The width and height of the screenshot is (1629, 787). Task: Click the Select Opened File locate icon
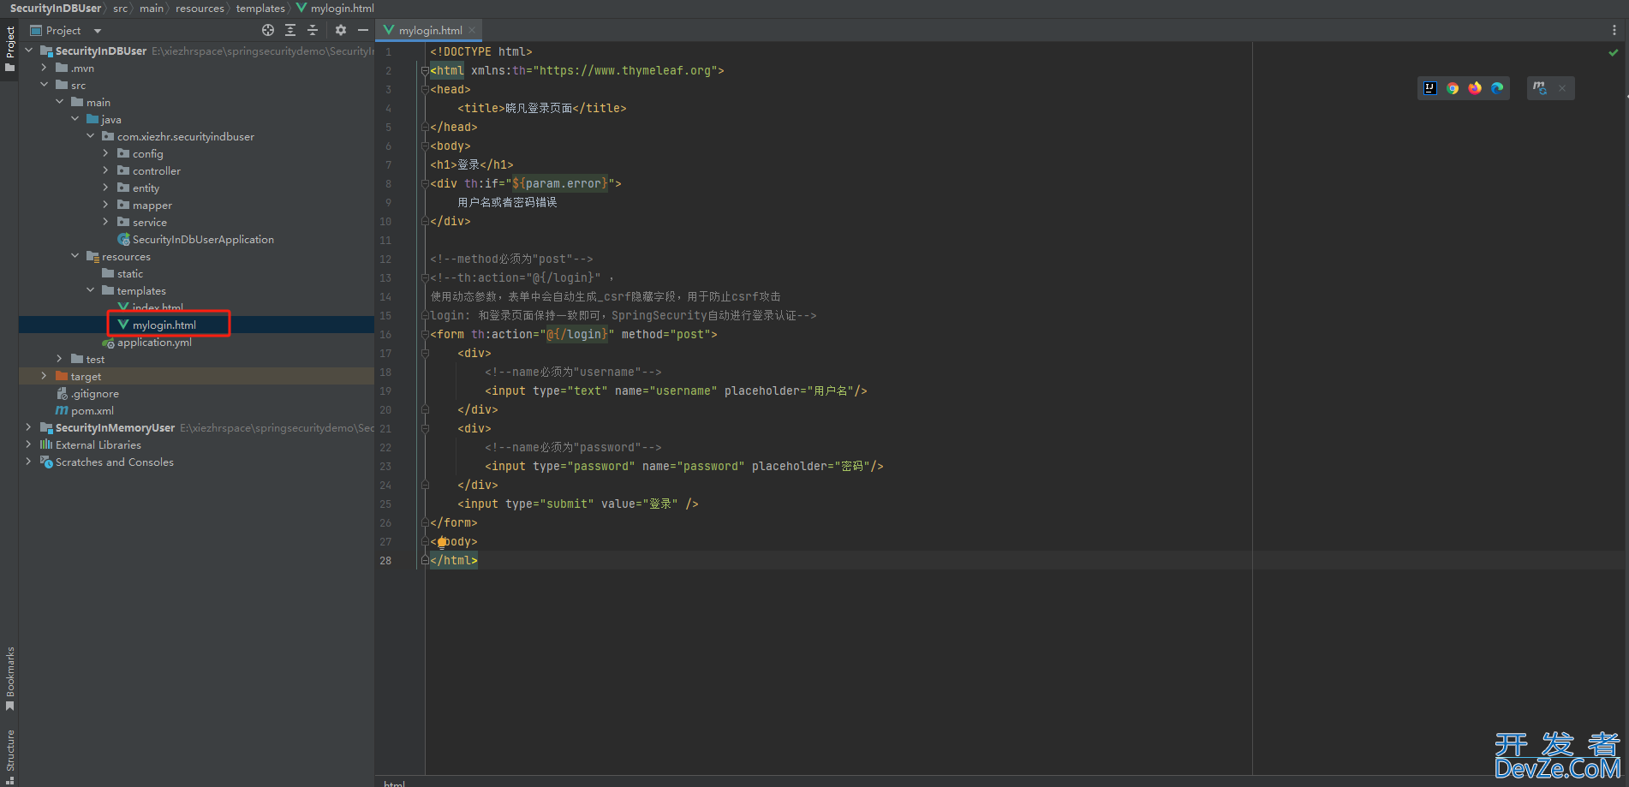(268, 30)
